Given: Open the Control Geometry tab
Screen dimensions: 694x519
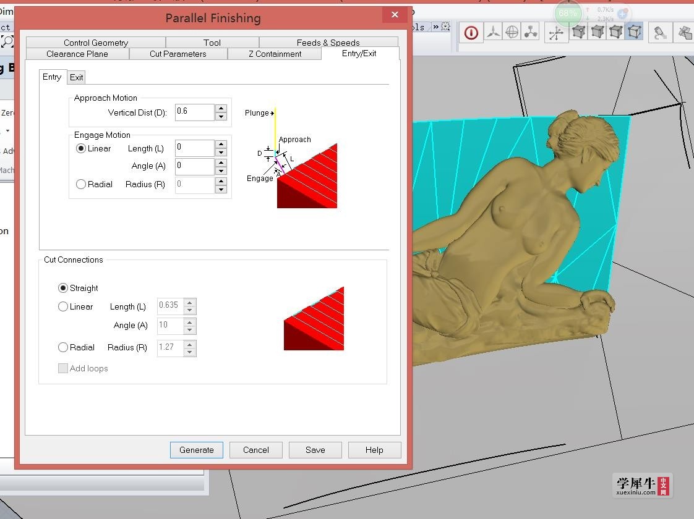Looking at the screenshot, I should [96, 43].
